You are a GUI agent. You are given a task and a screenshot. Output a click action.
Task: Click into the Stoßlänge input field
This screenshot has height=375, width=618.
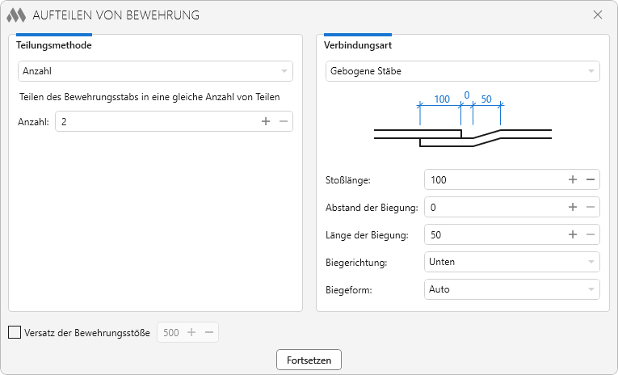click(493, 179)
